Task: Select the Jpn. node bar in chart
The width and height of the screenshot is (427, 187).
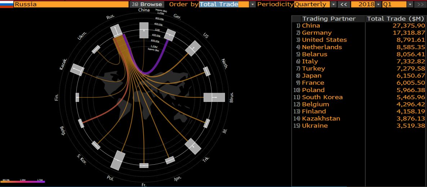Action: pyautogui.click(x=170, y=160)
